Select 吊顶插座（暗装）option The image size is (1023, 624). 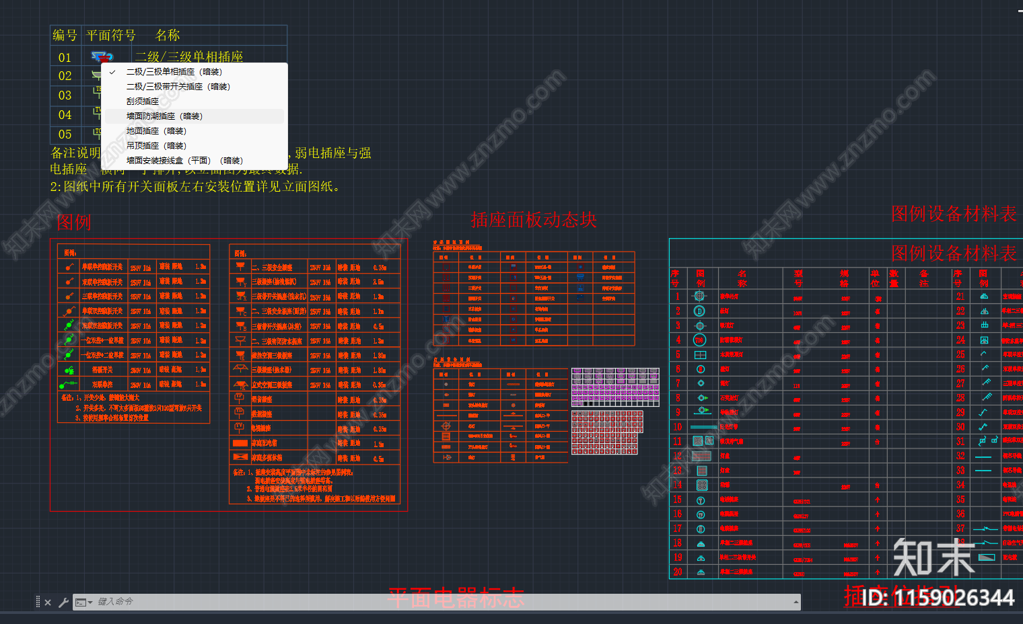tap(194, 146)
